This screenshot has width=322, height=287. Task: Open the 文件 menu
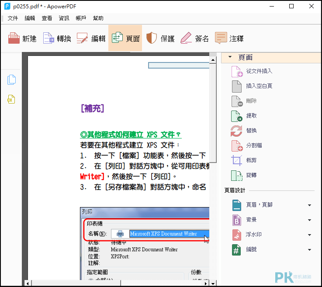tap(13, 18)
